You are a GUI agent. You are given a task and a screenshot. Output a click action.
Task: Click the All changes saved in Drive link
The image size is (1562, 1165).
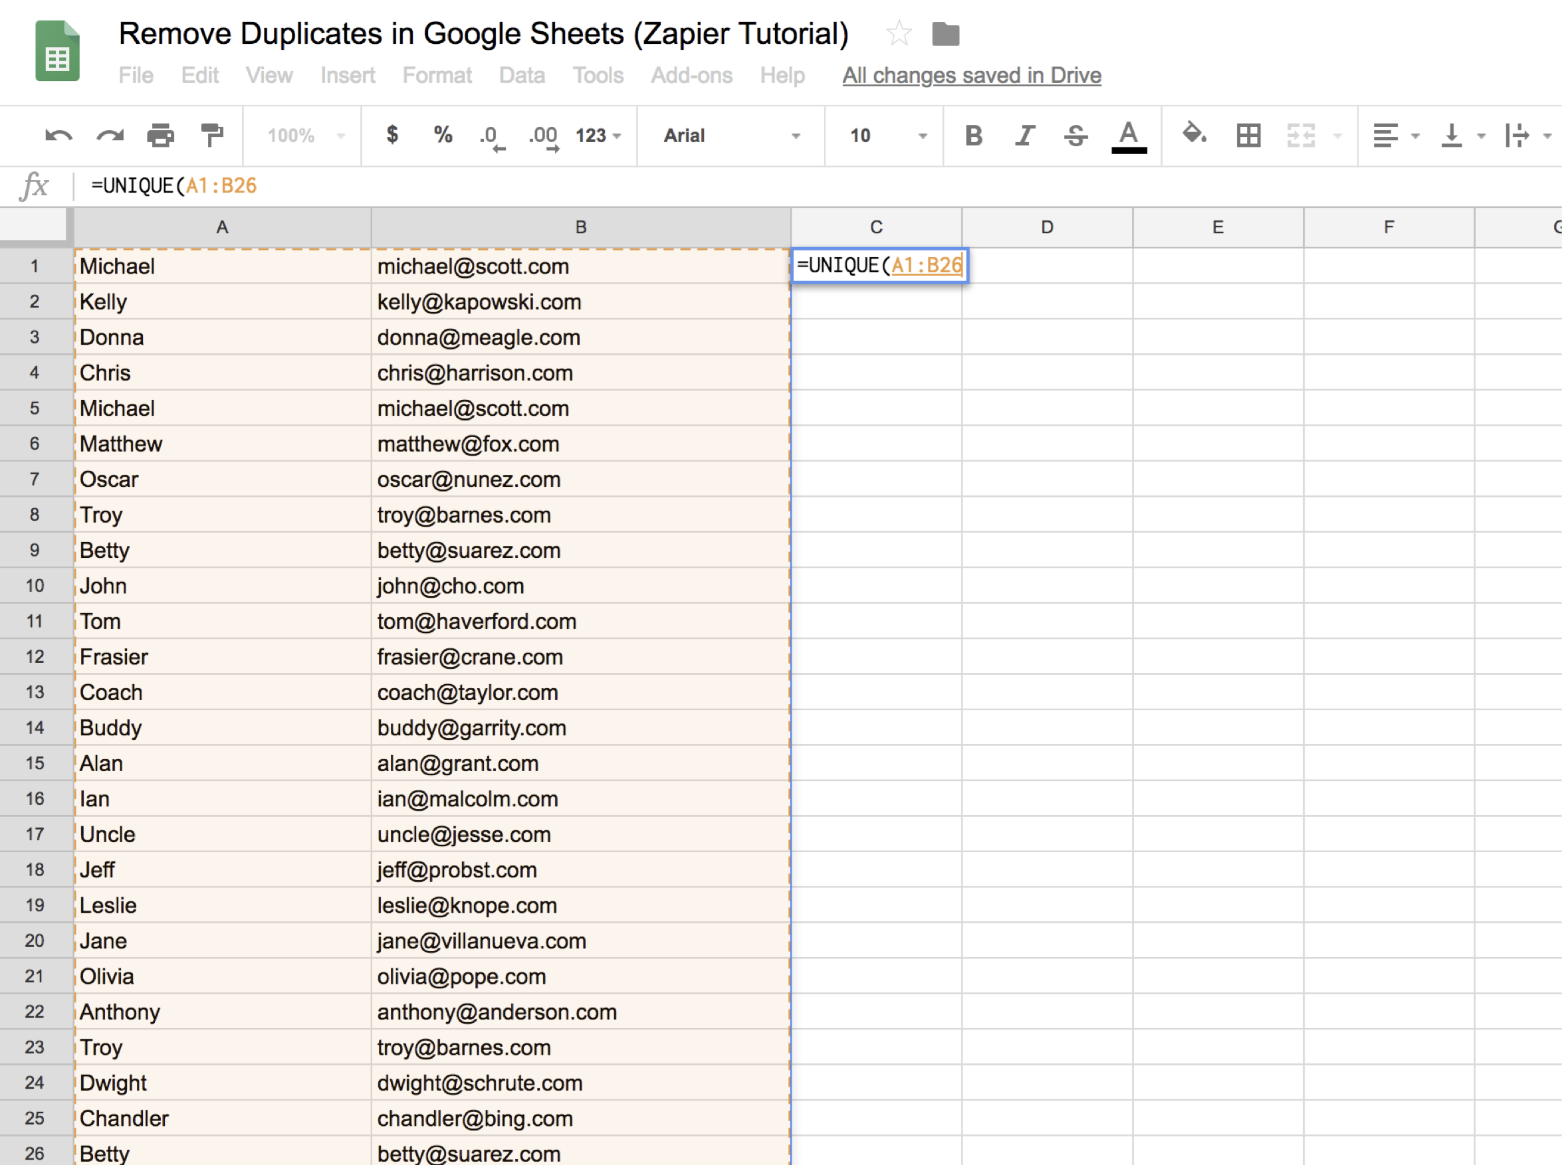coord(972,75)
